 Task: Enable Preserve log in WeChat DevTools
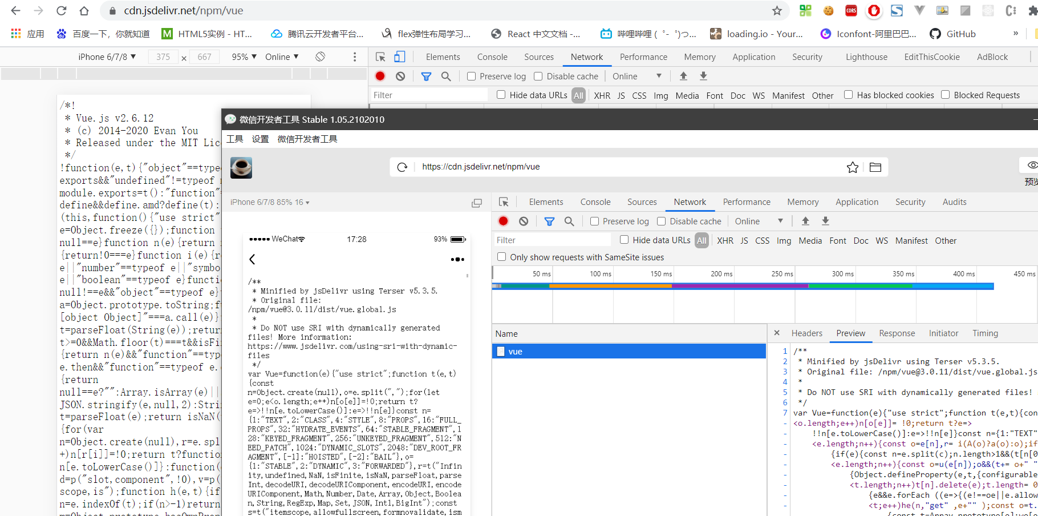pos(594,221)
